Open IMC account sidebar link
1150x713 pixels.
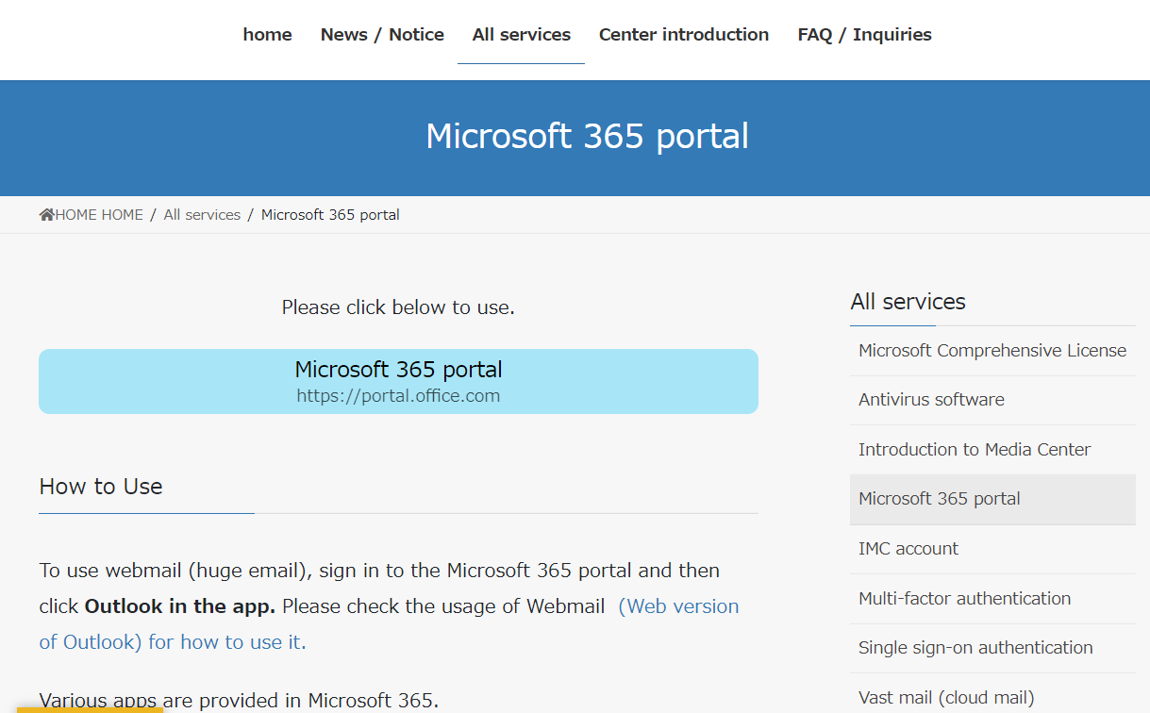(x=908, y=549)
